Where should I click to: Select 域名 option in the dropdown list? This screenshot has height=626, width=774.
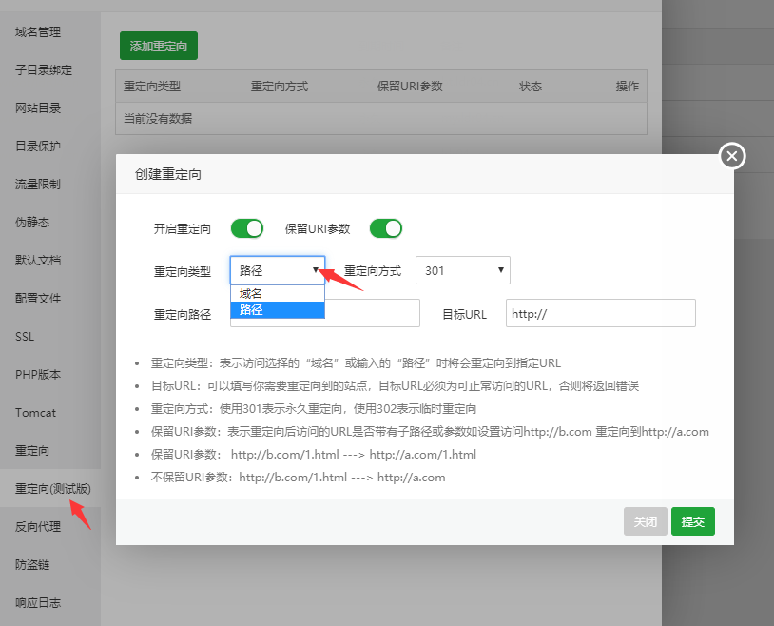277,294
